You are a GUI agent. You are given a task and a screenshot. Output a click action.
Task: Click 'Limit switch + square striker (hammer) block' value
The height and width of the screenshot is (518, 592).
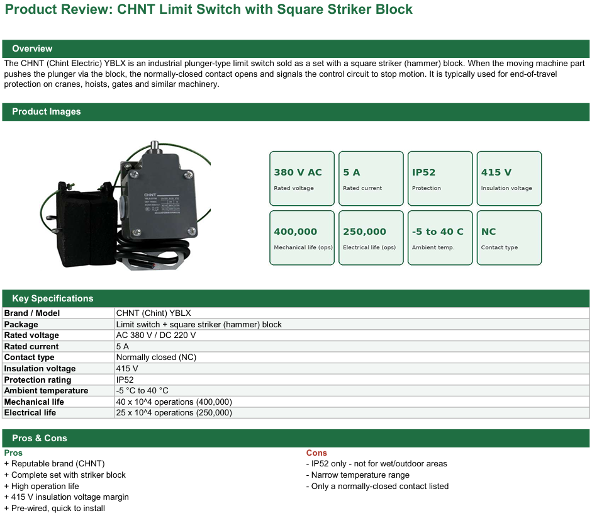[x=199, y=325]
